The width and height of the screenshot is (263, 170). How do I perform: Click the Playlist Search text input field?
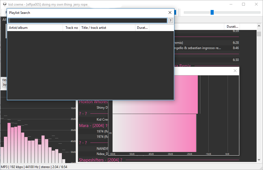(x=87, y=21)
